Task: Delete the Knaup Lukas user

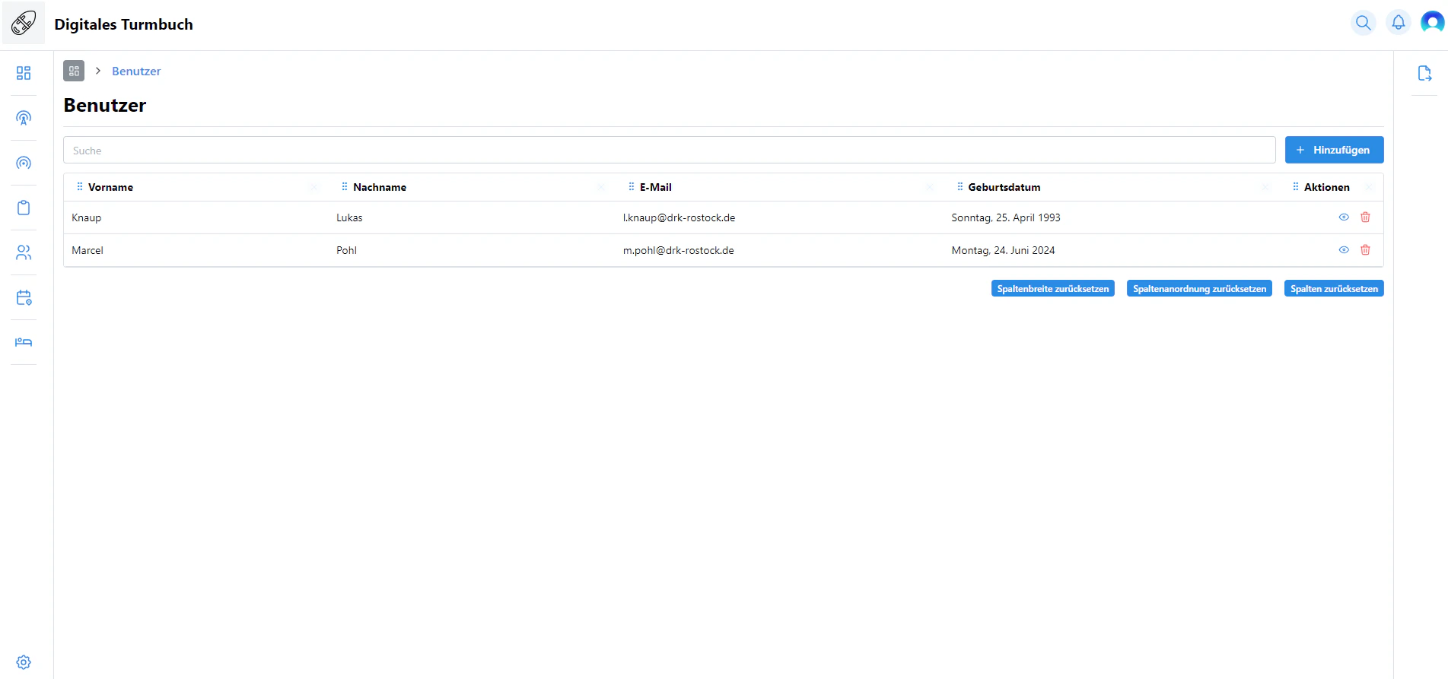Action: point(1365,217)
